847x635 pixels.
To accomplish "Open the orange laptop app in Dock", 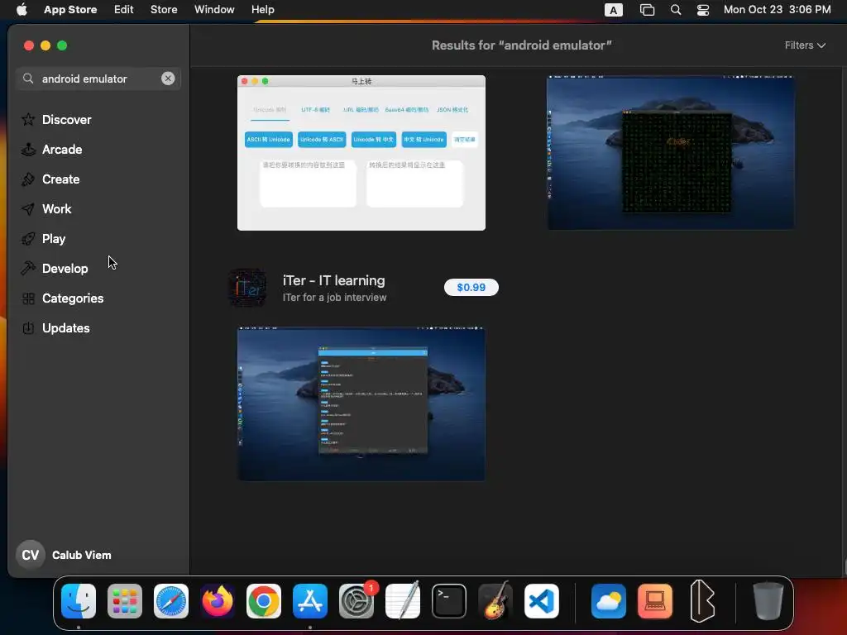I will [655, 601].
